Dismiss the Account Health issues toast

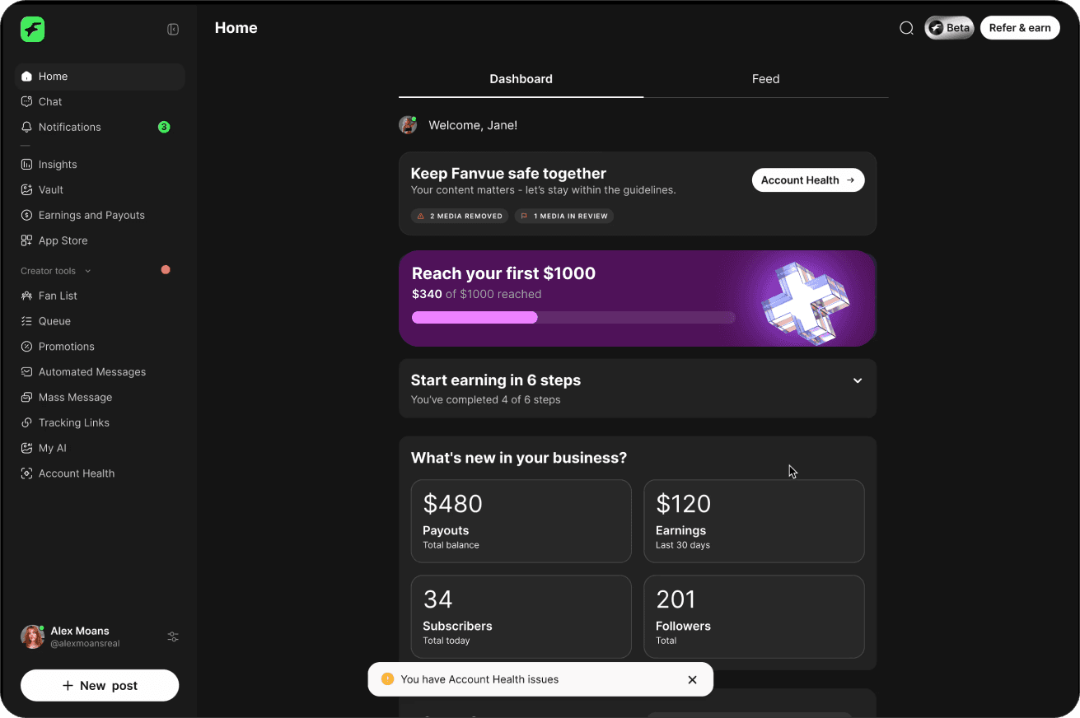[692, 680]
